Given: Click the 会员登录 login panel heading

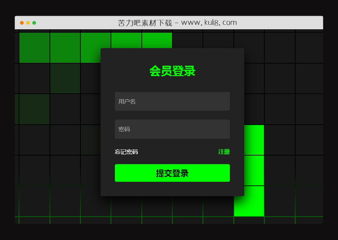Looking at the screenshot, I should point(172,71).
